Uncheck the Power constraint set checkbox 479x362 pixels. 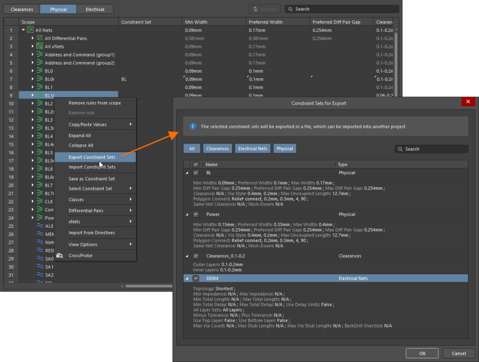point(196,214)
